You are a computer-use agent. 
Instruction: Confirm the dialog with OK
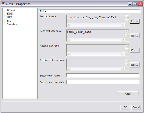click(x=125, y=107)
